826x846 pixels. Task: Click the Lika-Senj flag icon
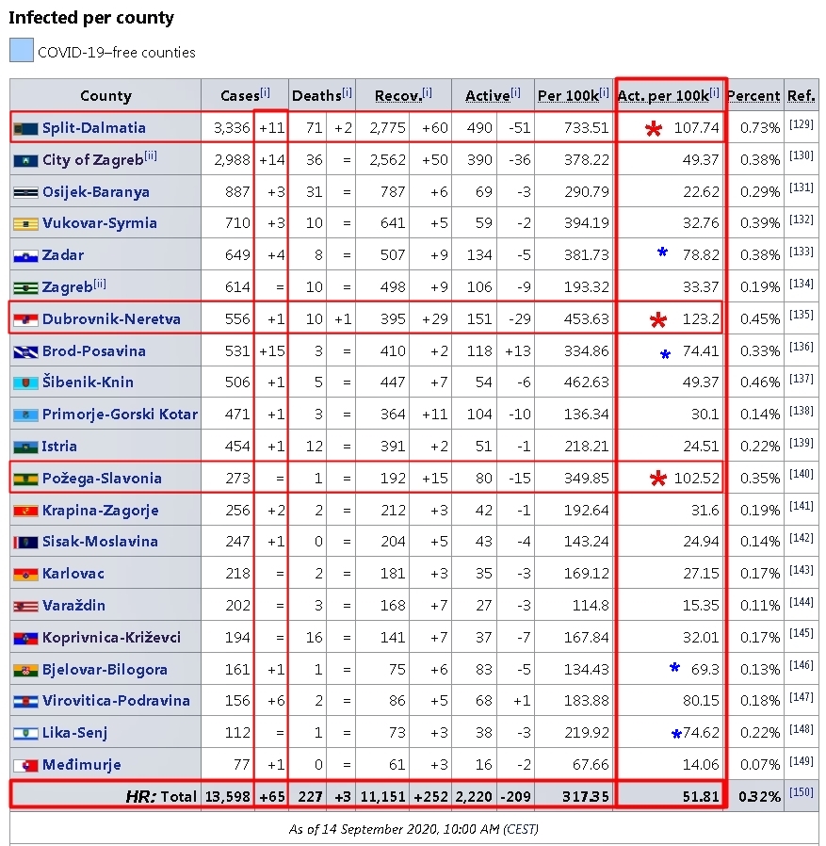pos(25,734)
